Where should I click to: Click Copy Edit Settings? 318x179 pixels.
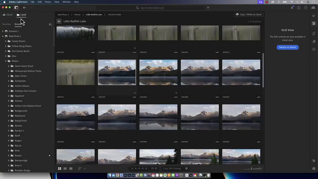[x=172, y=168]
